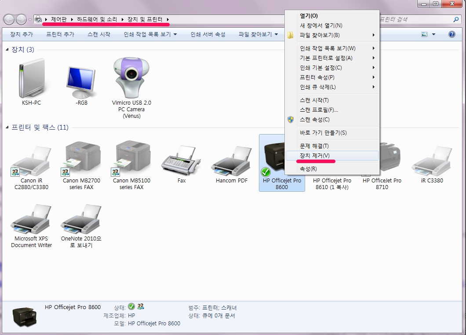The image size is (466, 335).
Task: Choose 장치 제거(V) to remove device
Action: point(332,156)
